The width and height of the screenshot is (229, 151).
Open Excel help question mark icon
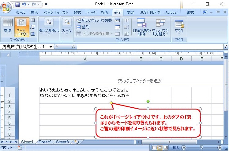tap(205, 12)
